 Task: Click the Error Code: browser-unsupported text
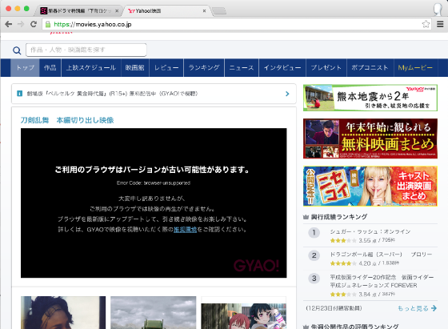click(x=154, y=183)
